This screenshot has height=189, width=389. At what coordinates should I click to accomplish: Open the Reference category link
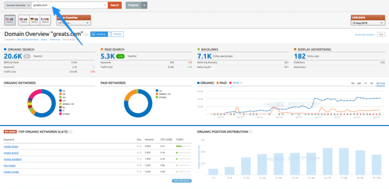[55, 40]
